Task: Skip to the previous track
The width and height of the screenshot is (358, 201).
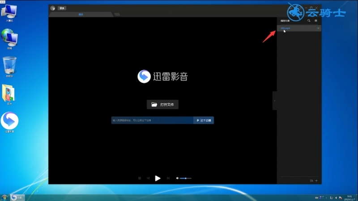Action: pos(148,178)
